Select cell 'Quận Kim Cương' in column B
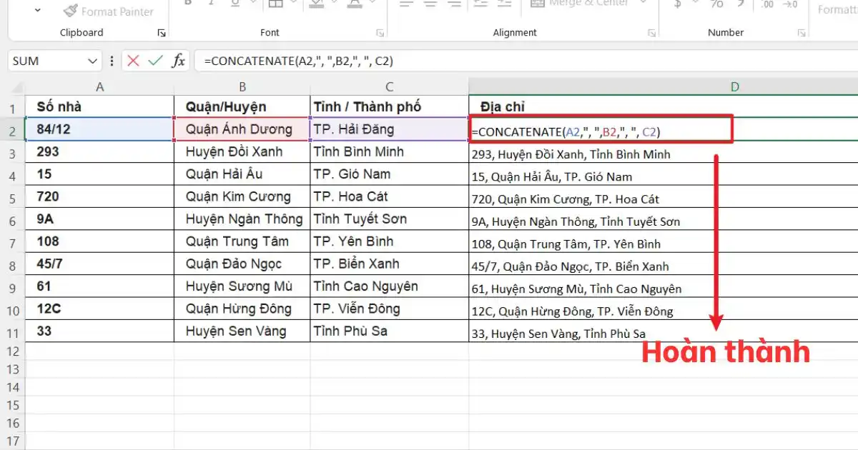The width and height of the screenshot is (858, 450). 242,197
